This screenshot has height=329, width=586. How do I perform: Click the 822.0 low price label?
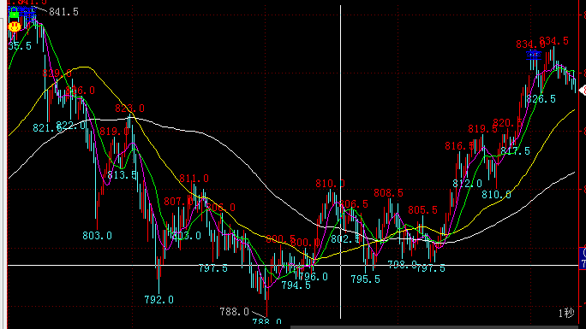click(x=71, y=126)
